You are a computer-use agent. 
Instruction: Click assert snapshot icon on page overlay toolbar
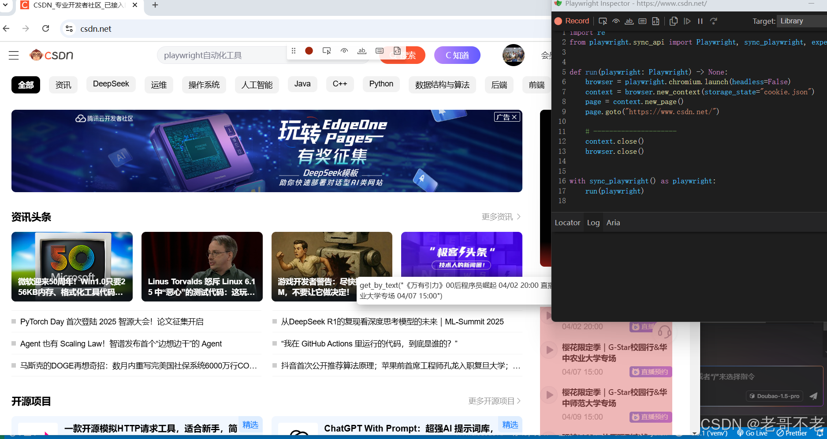coord(397,51)
